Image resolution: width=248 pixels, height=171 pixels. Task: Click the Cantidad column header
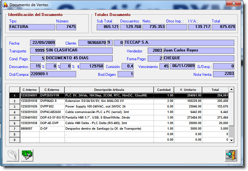click(x=164, y=90)
